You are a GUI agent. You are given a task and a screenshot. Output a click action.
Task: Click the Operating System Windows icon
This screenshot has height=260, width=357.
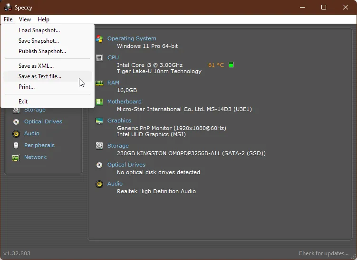click(99, 39)
